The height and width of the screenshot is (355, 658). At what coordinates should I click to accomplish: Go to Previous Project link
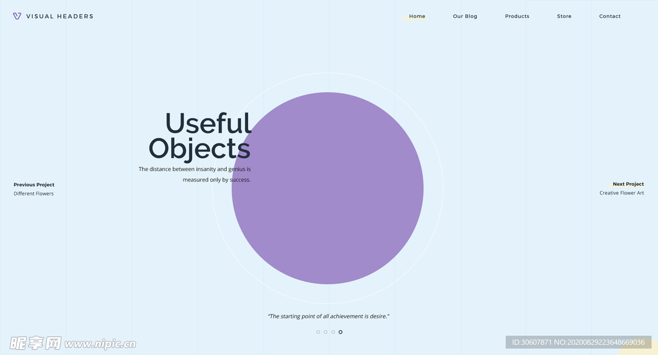(34, 185)
